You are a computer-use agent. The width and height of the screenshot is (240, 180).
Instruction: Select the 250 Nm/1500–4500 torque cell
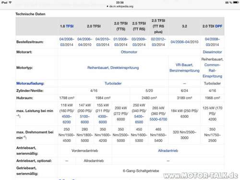coord(67,135)
